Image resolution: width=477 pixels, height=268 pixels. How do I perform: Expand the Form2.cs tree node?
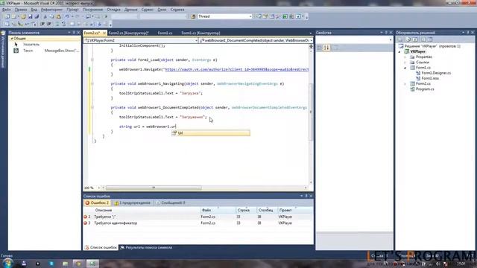(405, 83)
